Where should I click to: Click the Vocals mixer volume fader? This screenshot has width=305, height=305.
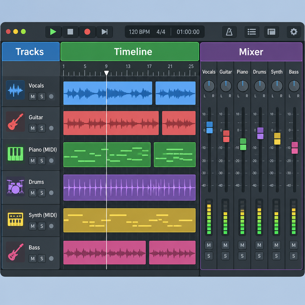(x=209, y=127)
